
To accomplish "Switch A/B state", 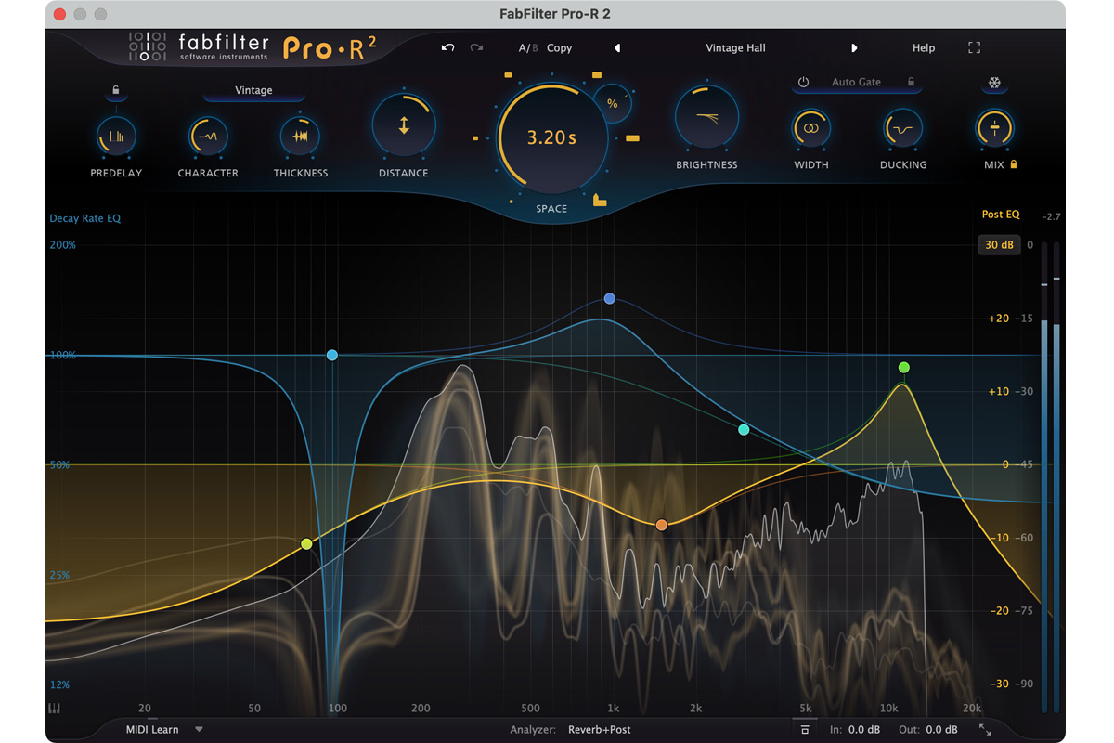I will pyautogui.click(x=528, y=48).
